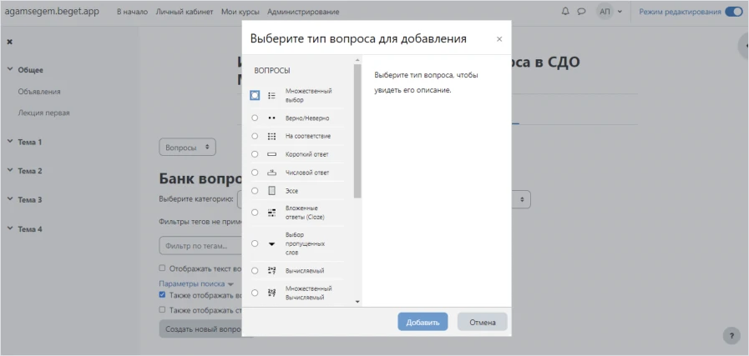This screenshot has width=749, height=356.
Task: Click the АП user avatar
Action: 605,12
